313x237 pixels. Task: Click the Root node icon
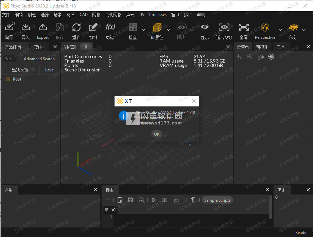(8, 79)
